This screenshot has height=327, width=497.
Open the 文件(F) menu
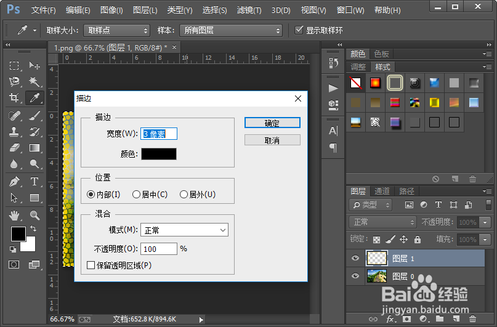(44, 10)
